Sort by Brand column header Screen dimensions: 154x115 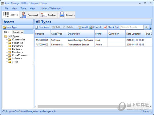pos(101,34)
